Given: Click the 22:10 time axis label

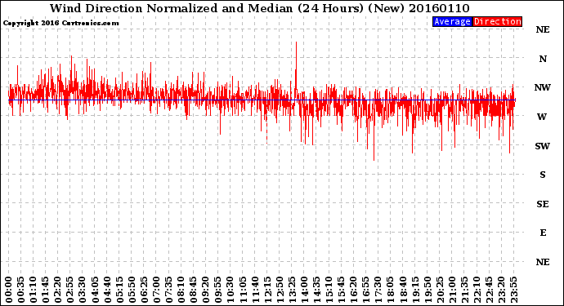Looking at the screenshot, I should pyautogui.click(x=477, y=290).
